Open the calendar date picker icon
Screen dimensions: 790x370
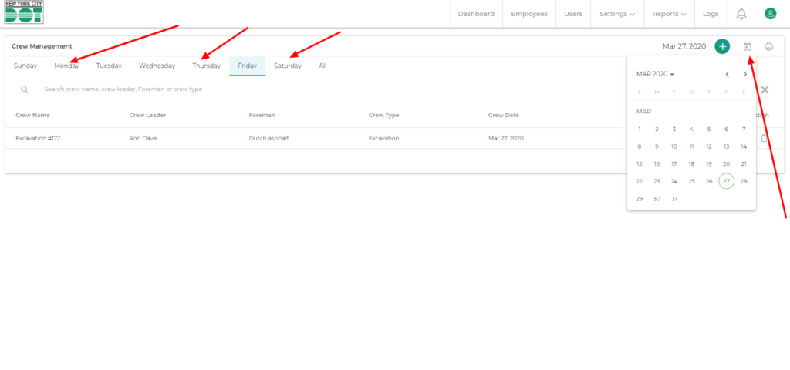click(747, 47)
